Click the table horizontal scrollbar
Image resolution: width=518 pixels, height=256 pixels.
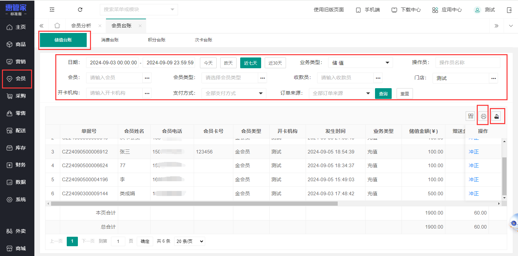coord(194,203)
